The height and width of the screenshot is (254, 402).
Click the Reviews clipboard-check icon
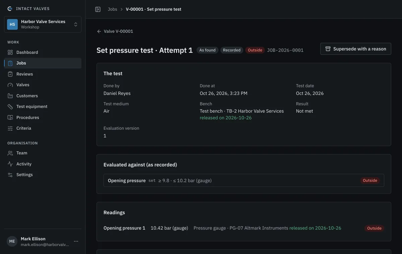click(10, 74)
